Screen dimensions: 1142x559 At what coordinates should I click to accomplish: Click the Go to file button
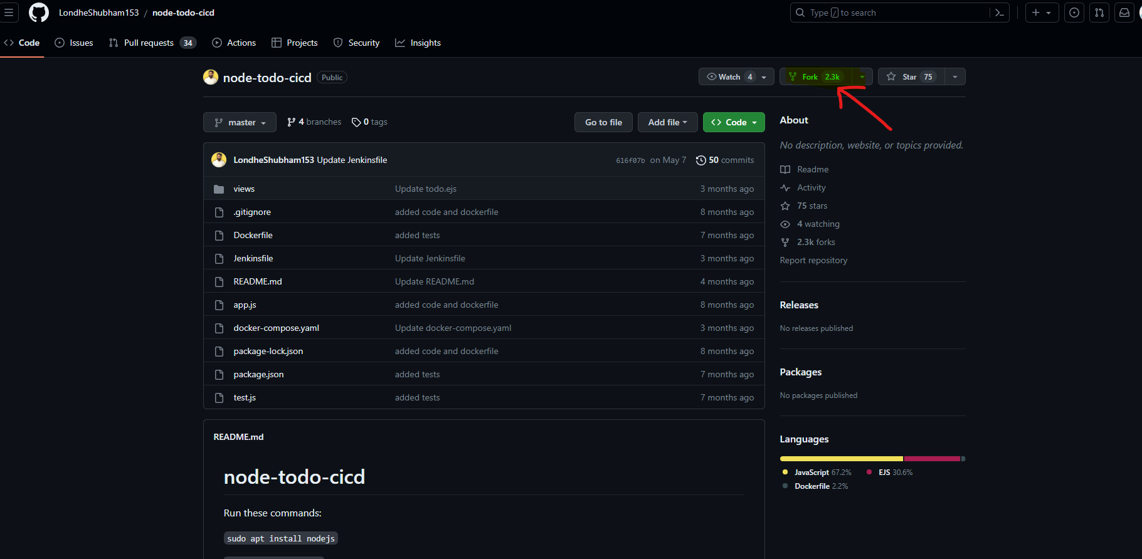tap(603, 122)
